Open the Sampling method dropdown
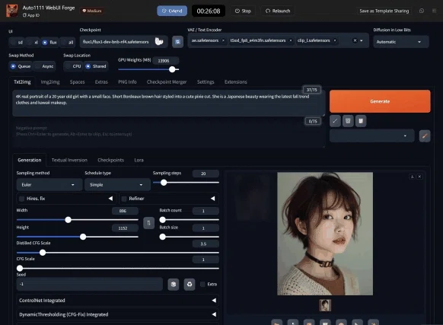The image size is (443, 325). coord(49,184)
